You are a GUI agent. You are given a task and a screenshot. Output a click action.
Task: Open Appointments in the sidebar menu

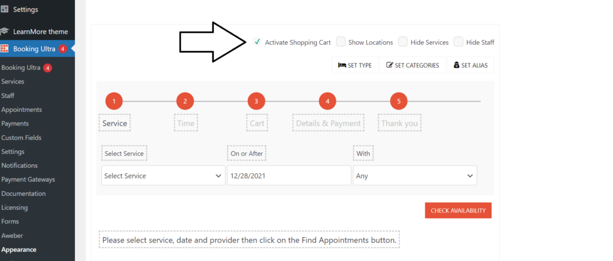[22, 110]
